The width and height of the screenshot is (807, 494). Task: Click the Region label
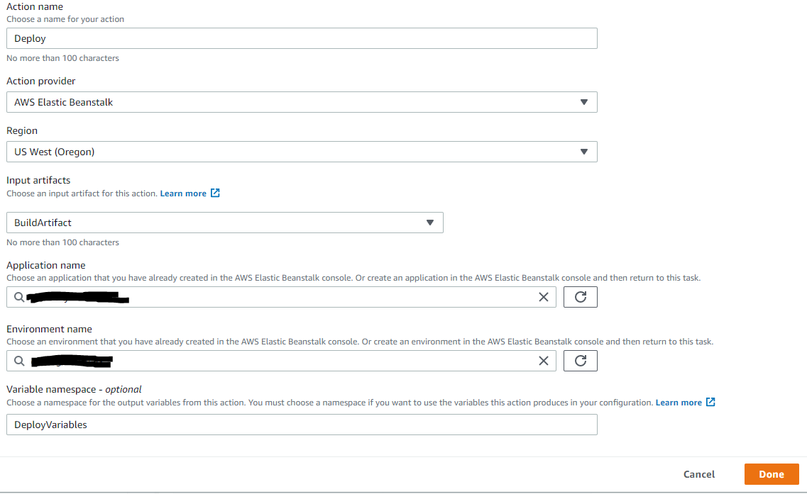[x=22, y=130]
